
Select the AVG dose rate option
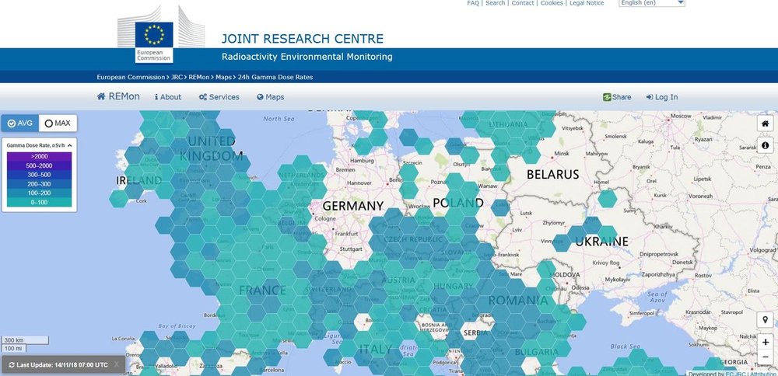click(19, 124)
